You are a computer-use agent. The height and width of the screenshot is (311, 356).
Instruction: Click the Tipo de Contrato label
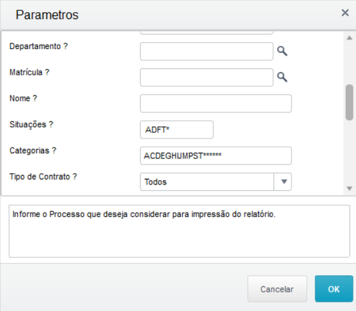coord(43,176)
